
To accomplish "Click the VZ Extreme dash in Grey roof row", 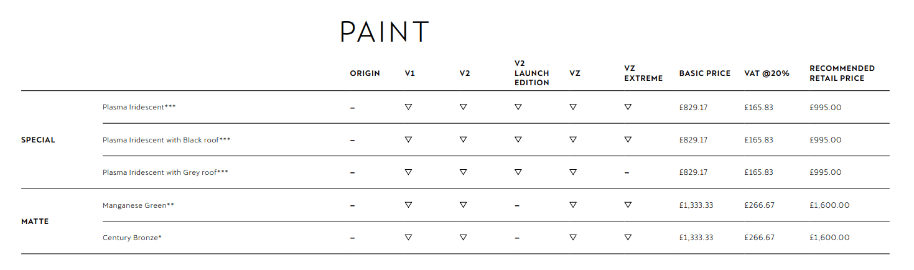I will pos(627,173).
